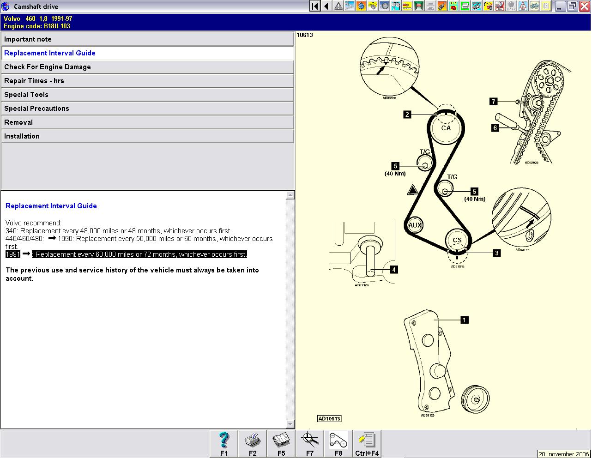This screenshot has height=459, width=592.
Task: Click the highlighted '1991' replacement interval line
Action: coord(126,254)
